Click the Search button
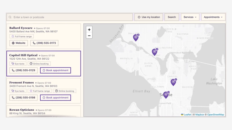The height and width of the screenshot is (130, 232). pos(172,17)
